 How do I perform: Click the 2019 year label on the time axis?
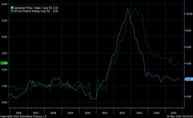[70, 113]
